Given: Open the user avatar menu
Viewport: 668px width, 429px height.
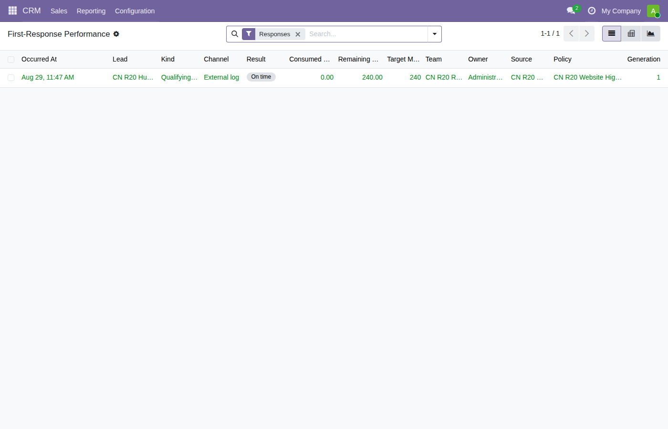Looking at the screenshot, I should coord(653,10).
